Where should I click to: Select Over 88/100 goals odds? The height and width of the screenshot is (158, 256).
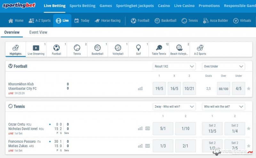tap(223, 89)
